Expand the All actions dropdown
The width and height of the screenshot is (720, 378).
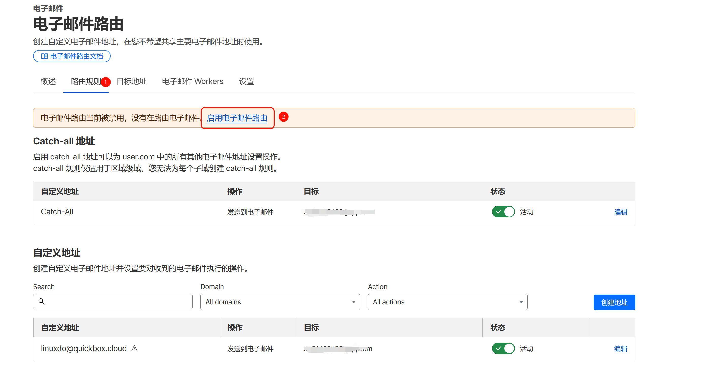(447, 302)
